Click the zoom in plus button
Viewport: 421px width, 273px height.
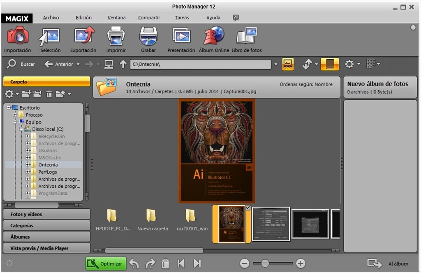tap(301, 263)
